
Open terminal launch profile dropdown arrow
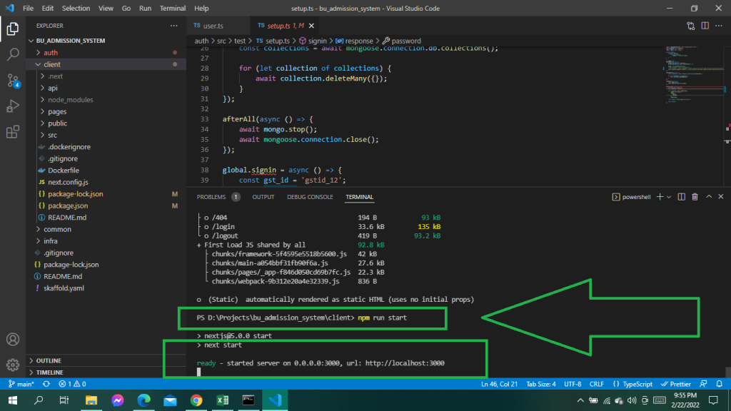pos(669,197)
